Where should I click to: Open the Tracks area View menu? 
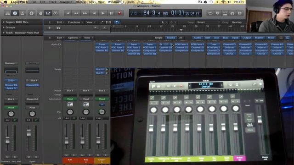click(x=90, y=22)
